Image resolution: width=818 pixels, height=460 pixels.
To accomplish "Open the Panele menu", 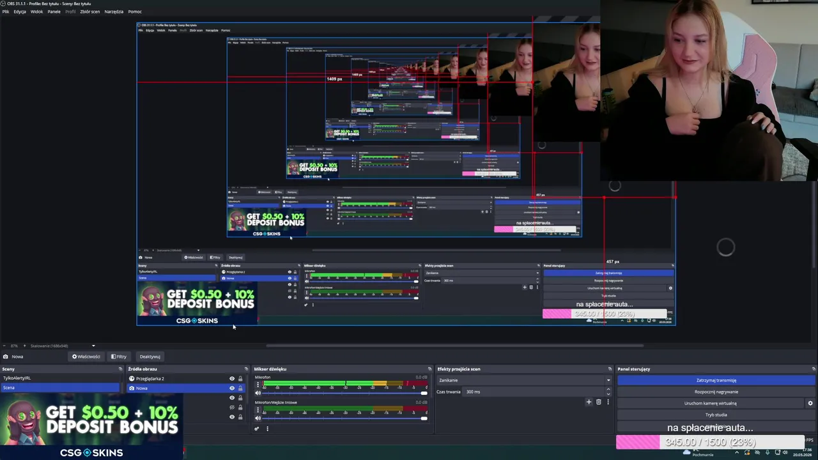I will 54,11.
